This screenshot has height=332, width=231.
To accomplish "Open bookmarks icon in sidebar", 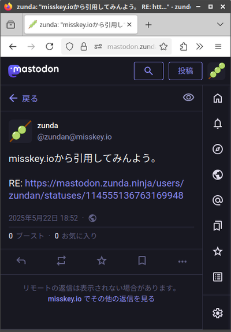I will [218, 226].
